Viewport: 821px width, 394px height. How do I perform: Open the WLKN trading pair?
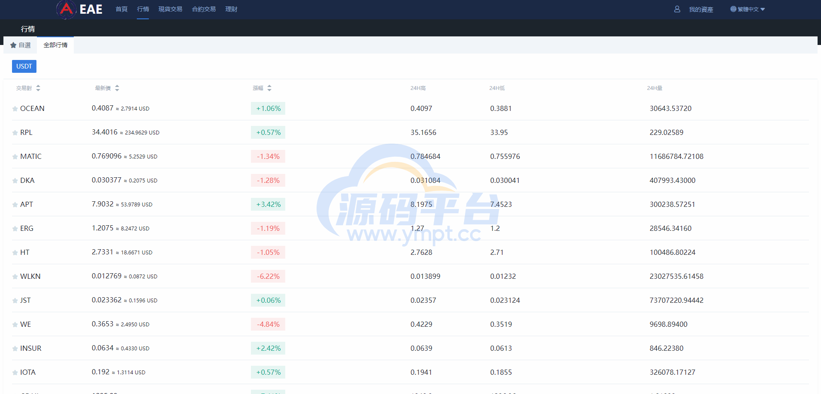coord(30,276)
